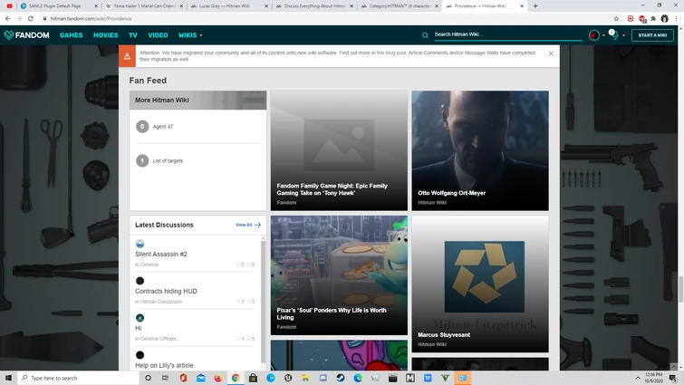Focus the Search Hitman Wiki field
The image size is (684, 385).
tap(507, 34)
